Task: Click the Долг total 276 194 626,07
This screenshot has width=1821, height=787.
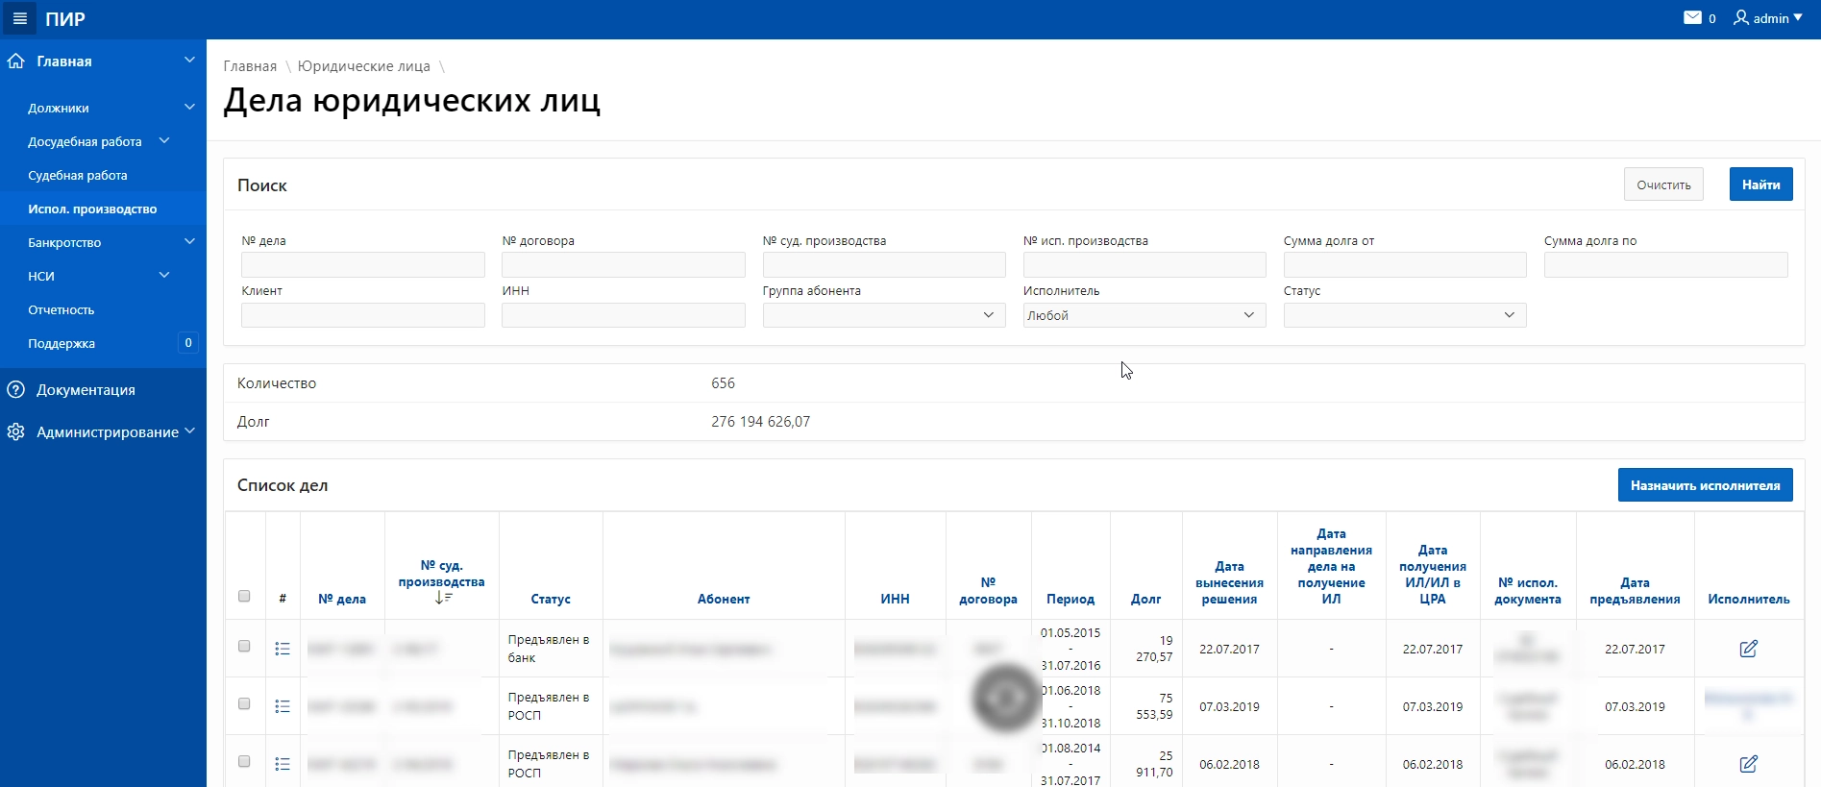Action: pos(760,422)
